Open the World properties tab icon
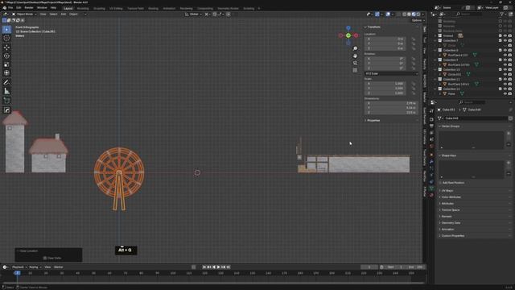The height and width of the screenshot is (290, 515). click(431, 147)
